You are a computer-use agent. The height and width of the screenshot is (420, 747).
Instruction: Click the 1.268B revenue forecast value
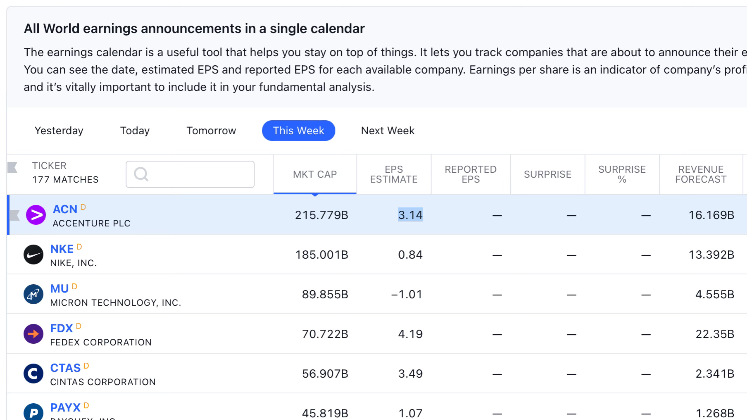[715, 414]
